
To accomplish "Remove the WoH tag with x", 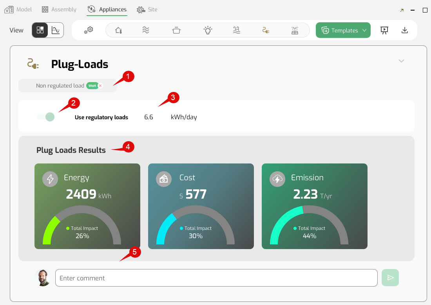I will (101, 86).
